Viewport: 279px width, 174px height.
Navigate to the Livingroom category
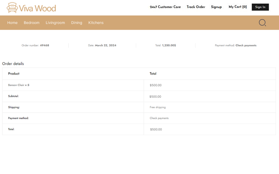pyautogui.click(x=55, y=23)
